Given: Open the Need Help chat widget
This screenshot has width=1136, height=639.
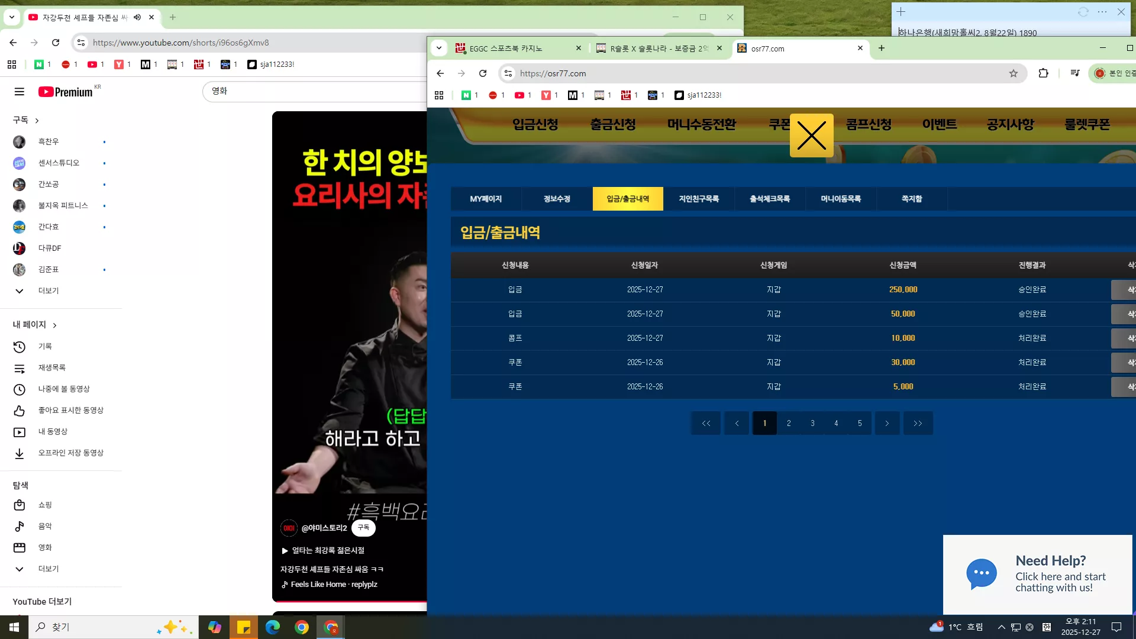Looking at the screenshot, I should (1038, 575).
